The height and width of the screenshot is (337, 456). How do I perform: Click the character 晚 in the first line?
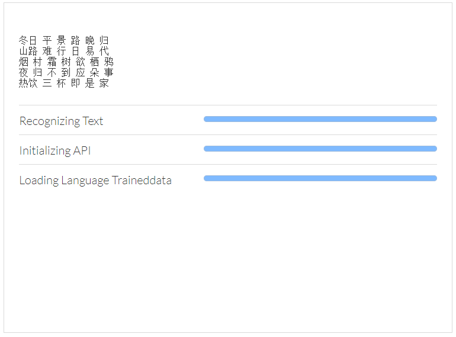coord(89,40)
